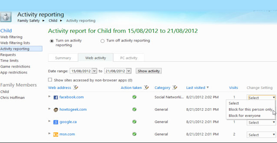Click 'General' category cell for howtogeek.com
The height and width of the screenshot is (143, 277).
[161, 109]
